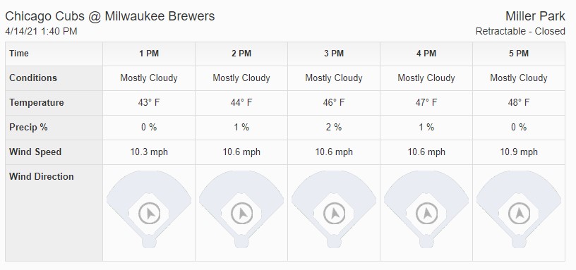Click the 43° F temperature cell
This screenshot has height=270, width=576.
pyautogui.click(x=149, y=103)
